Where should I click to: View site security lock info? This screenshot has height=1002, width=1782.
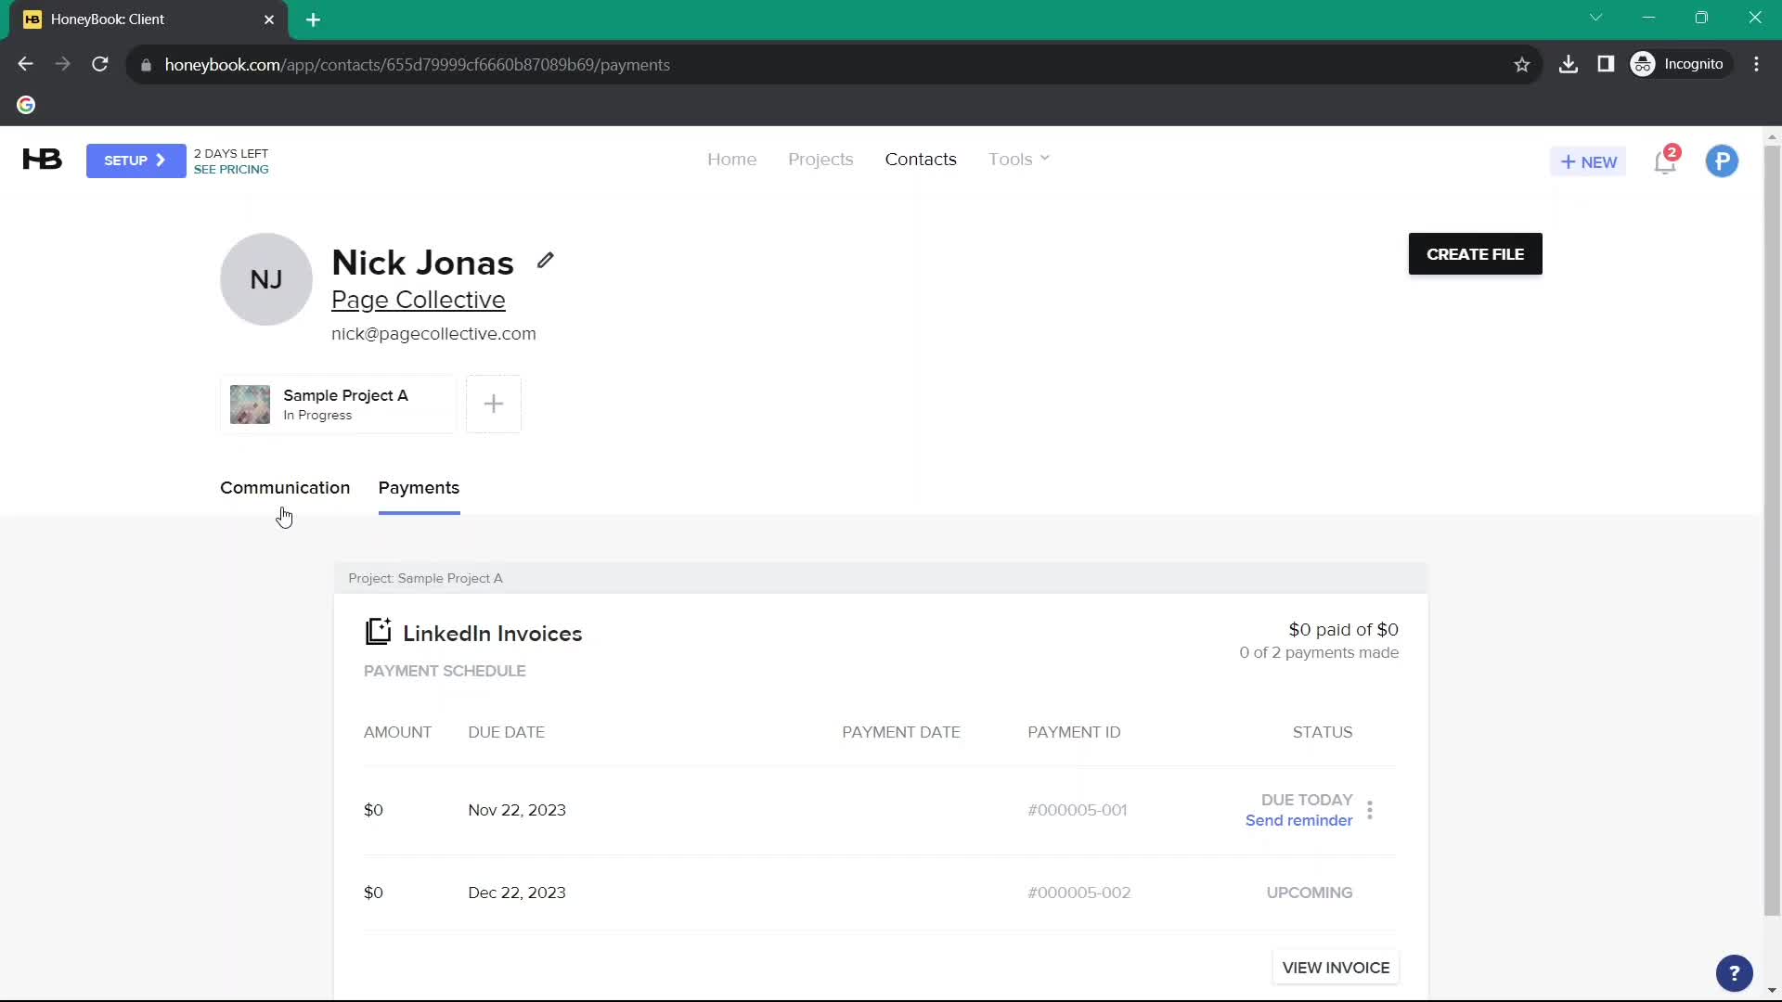click(146, 65)
